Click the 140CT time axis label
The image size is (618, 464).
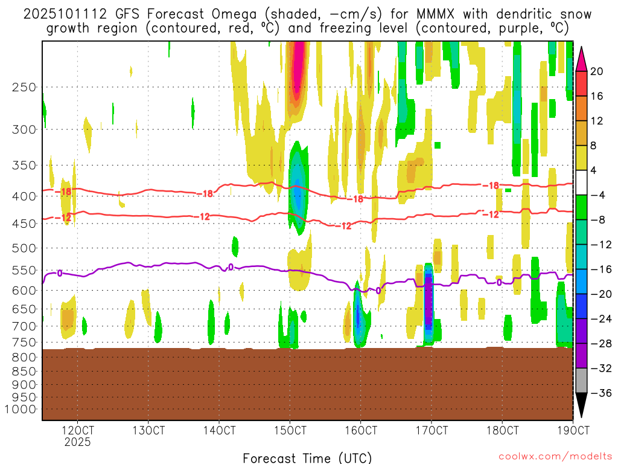[x=219, y=430]
